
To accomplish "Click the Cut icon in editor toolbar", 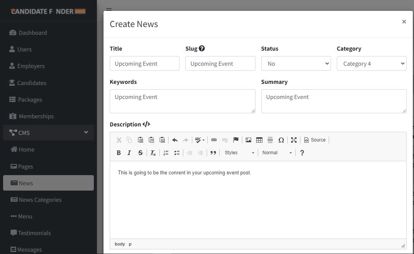I will click(x=119, y=140).
